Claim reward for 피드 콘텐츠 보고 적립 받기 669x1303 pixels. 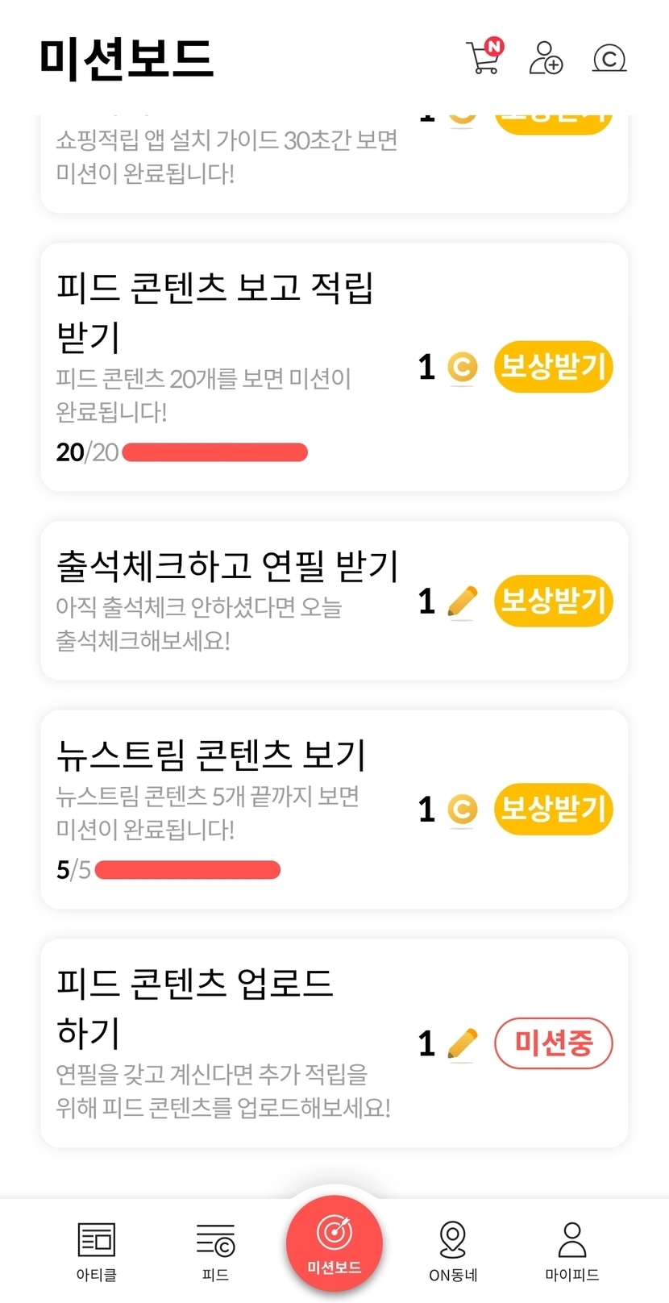pos(553,367)
